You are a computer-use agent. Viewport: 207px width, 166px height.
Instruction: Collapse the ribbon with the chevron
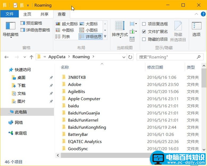pyautogui.click(x=196, y=14)
